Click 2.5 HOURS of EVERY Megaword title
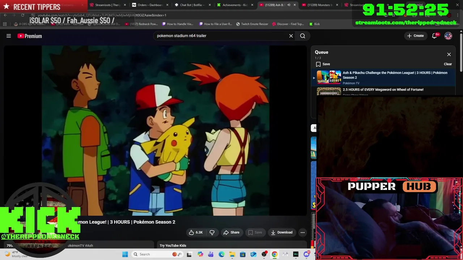 tap(383, 90)
